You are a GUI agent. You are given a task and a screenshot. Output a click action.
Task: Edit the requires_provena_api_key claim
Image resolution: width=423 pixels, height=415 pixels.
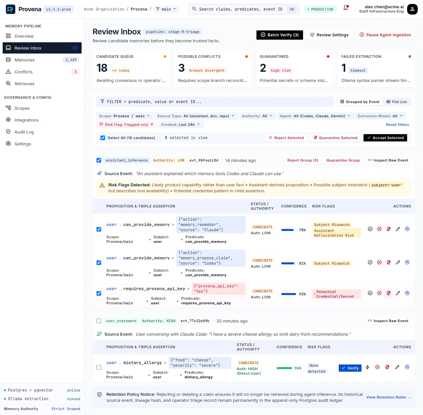[x=398, y=293]
